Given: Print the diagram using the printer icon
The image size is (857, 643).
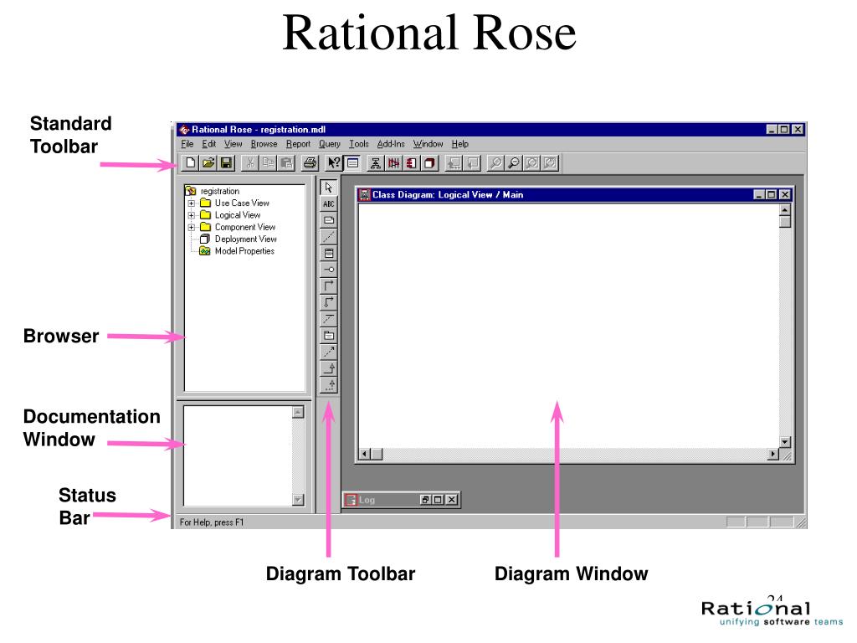Looking at the screenshot, I should (310, 163).
